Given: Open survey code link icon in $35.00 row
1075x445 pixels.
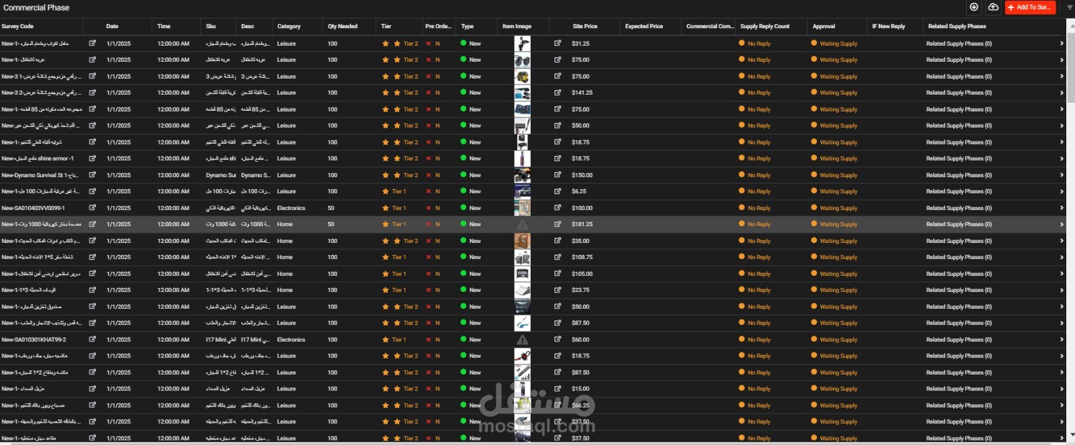Looking at the screenshot, I should click(x=93, y=240).
